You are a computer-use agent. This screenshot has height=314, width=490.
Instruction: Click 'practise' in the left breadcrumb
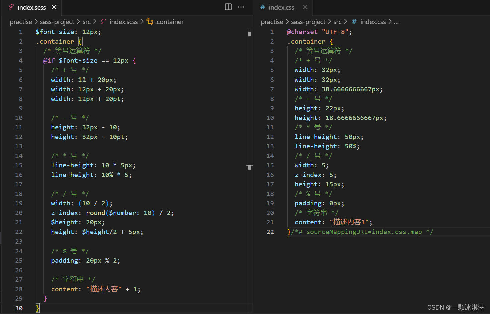click(21, 22)
